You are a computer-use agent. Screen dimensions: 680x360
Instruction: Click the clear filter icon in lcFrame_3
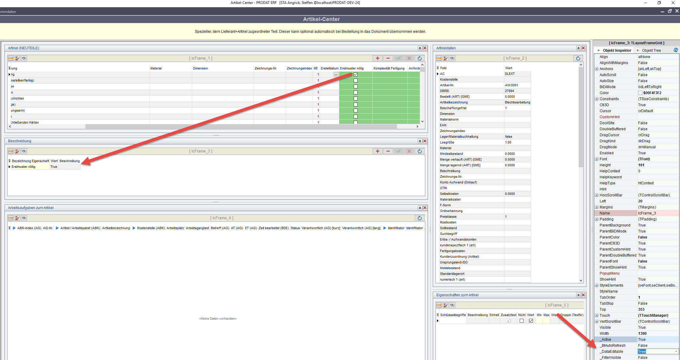click(17, 151)
